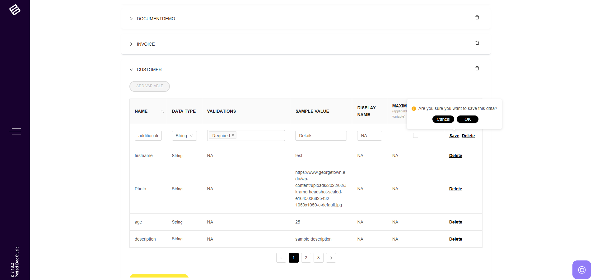Click the CUSTOMER section trash icon
Image resolution: width=597 pixels, height=280 pixels.
[477, 69]
